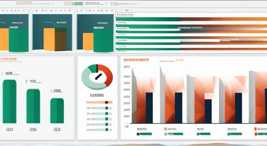Select the shortest green bar in bottom-left chart
This screenshot has width=267, height=146.
tap(57, 110)
